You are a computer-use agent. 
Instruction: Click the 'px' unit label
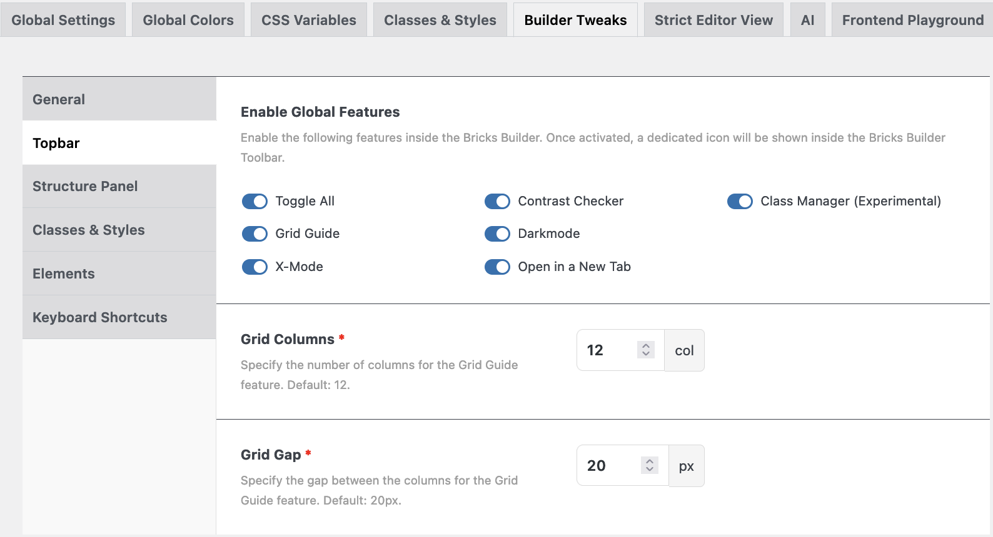pyautogui.click(x=687, y=466)
